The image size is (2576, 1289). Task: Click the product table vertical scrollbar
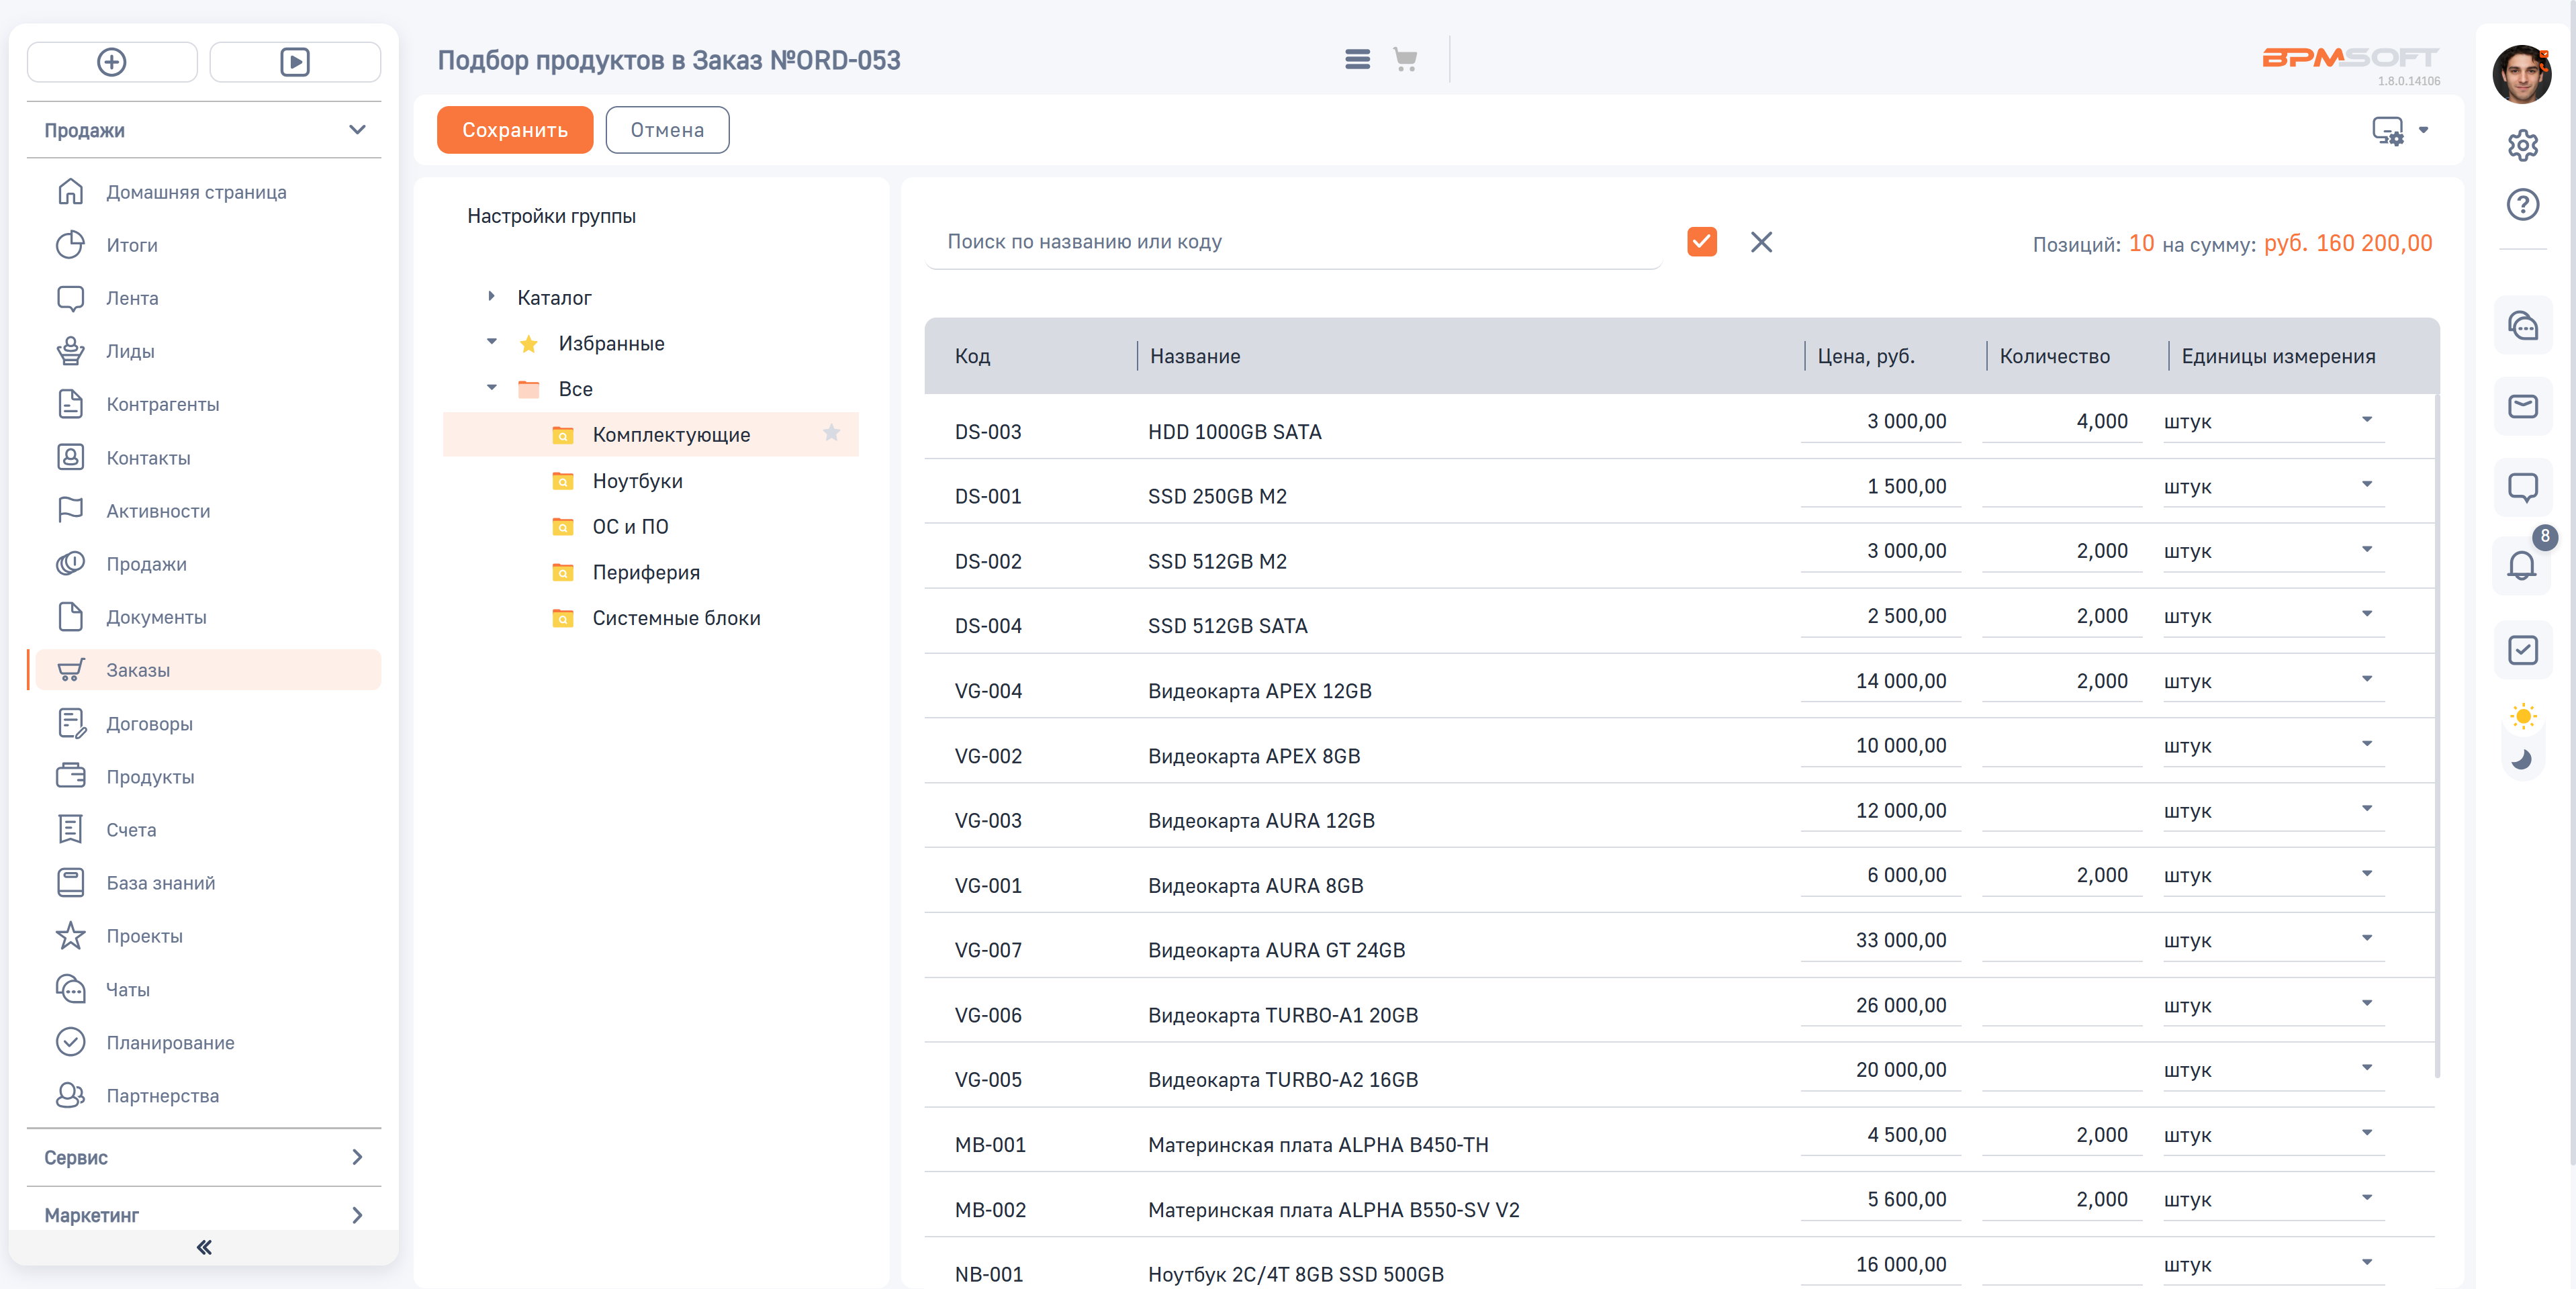pos(2437,735)
